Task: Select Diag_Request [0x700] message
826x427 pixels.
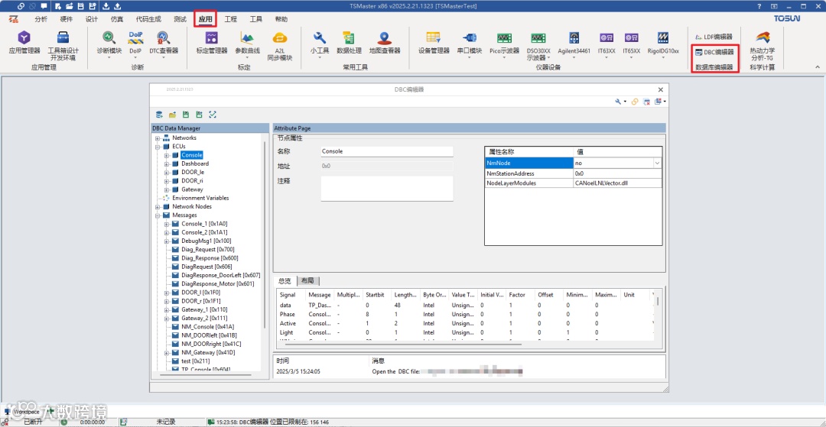Action: click(x=208, y=250)
